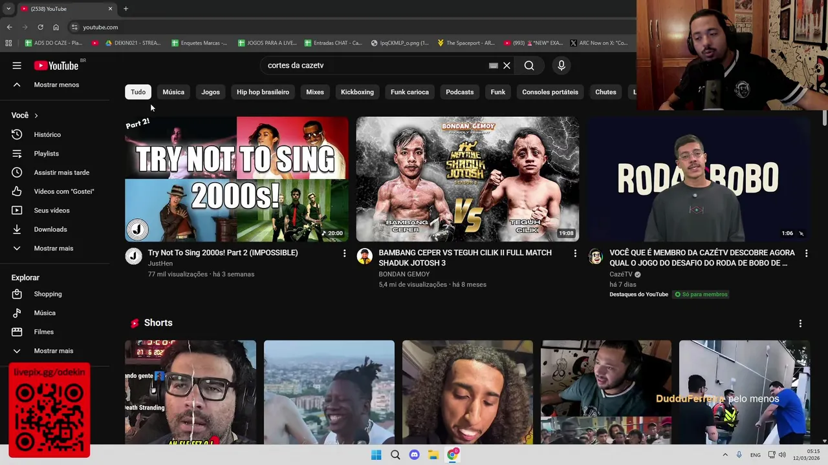Screen dimensions: 828x465
Task: Select the Kickboxing filter chip
Action: click(357, 92)
